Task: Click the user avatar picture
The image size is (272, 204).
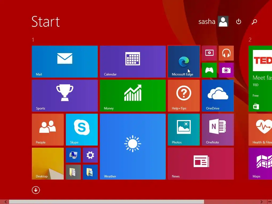Action: (223, 22)
